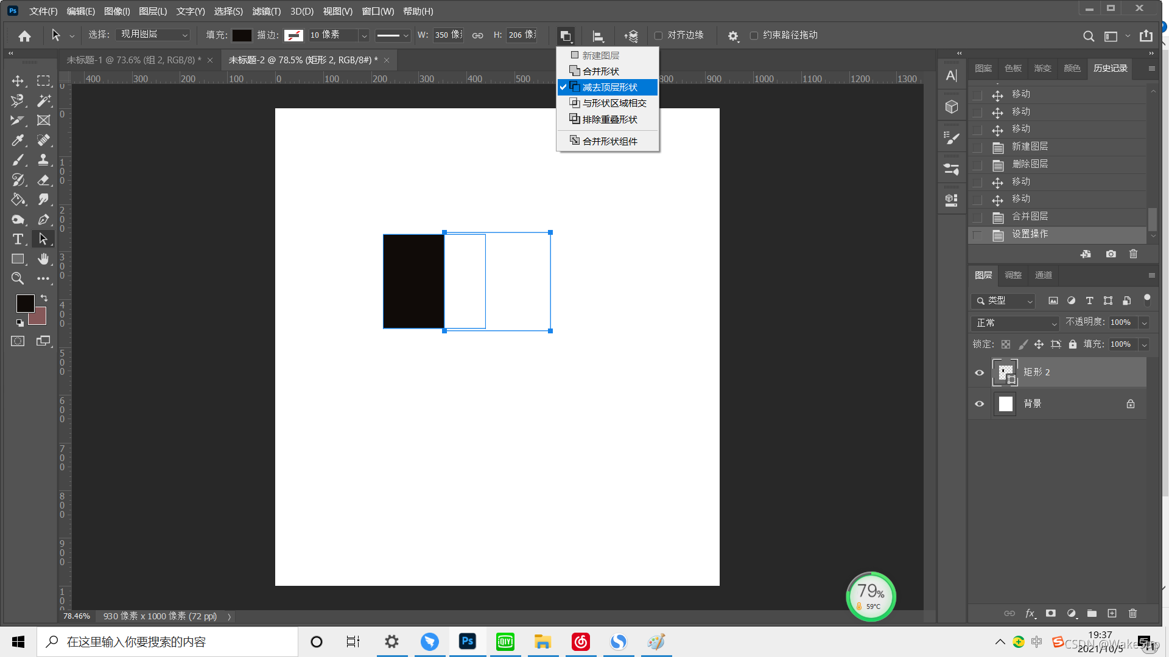Delete layer using Layers panel trash icon
Viewport: 1169px width, 657px height.
pyautogui.click(x=1132, y=613)
